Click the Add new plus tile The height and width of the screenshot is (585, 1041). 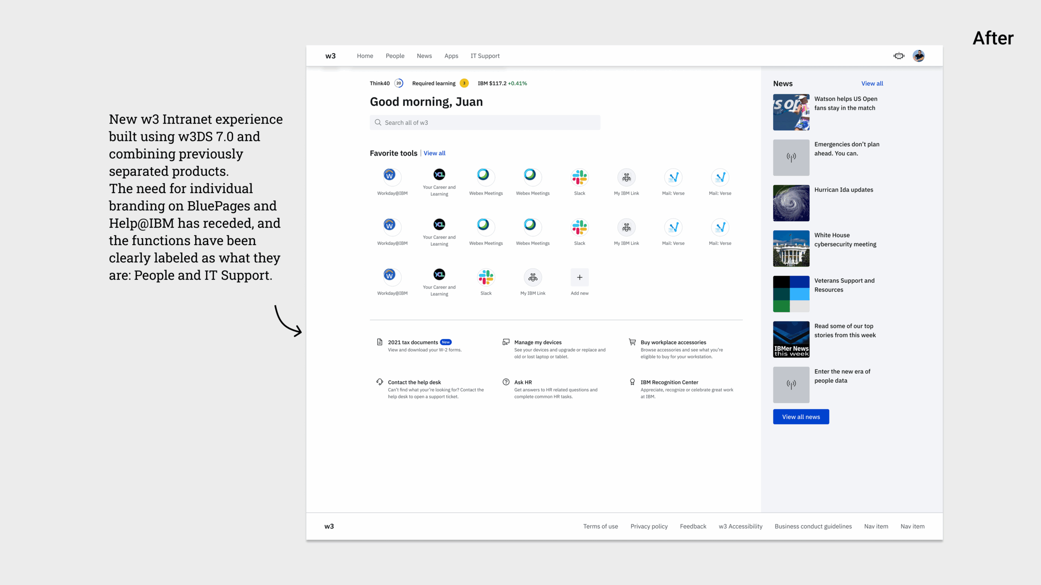coord(579,277)
